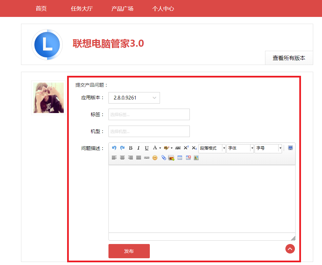Toggle superscript formatting
Screen dimensions: 322x265
(x=186, y=148)
